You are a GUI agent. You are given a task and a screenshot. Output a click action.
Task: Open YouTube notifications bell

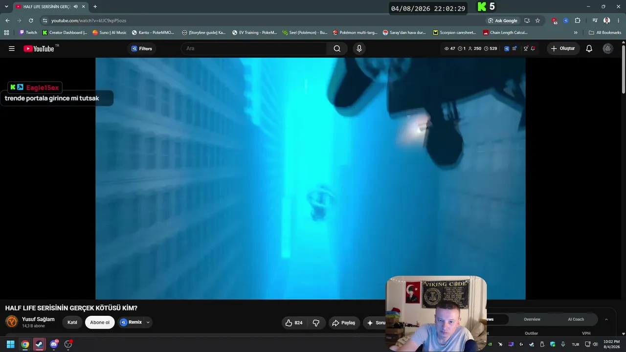click(589, 48)
